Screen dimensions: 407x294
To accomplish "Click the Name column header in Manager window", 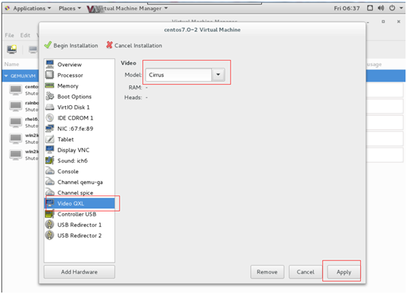I will point(12,64).
